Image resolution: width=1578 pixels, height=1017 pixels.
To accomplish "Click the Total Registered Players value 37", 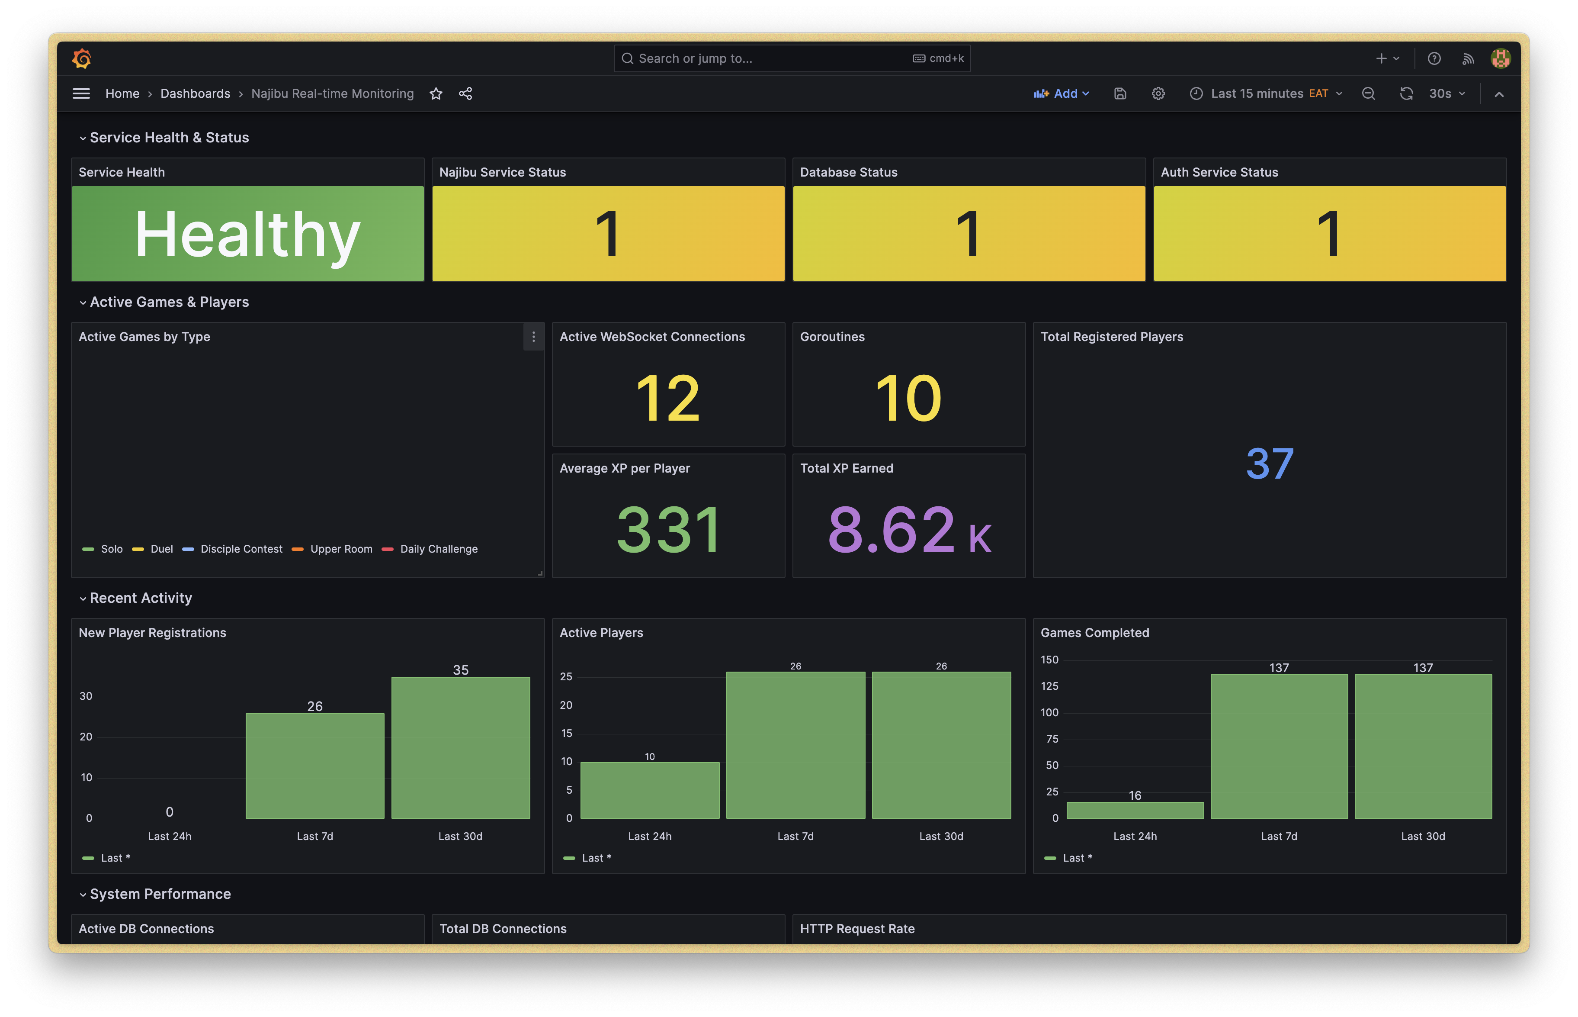I will 1270,463.
